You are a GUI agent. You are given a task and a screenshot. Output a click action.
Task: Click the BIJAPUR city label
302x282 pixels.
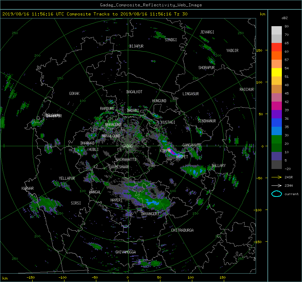(136, 46)
